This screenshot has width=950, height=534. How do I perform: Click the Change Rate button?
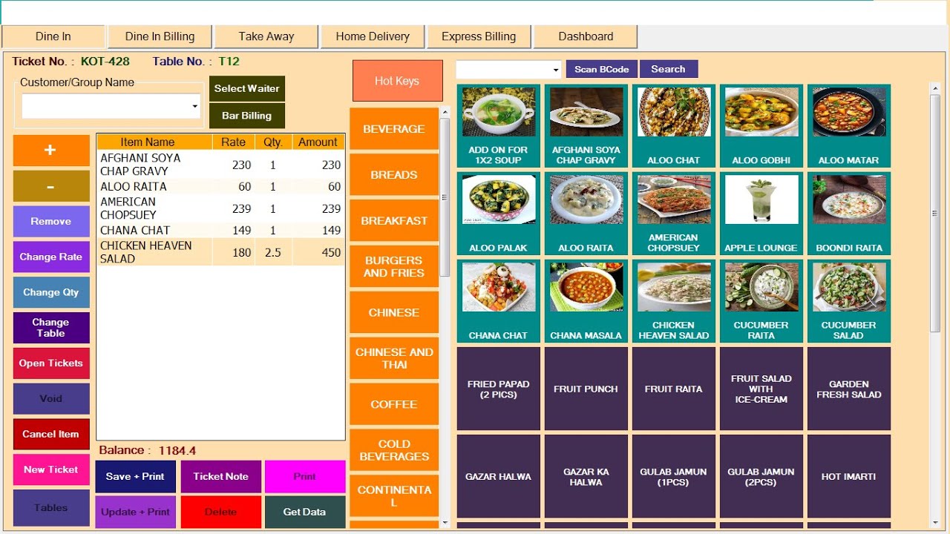pos(51,257)
